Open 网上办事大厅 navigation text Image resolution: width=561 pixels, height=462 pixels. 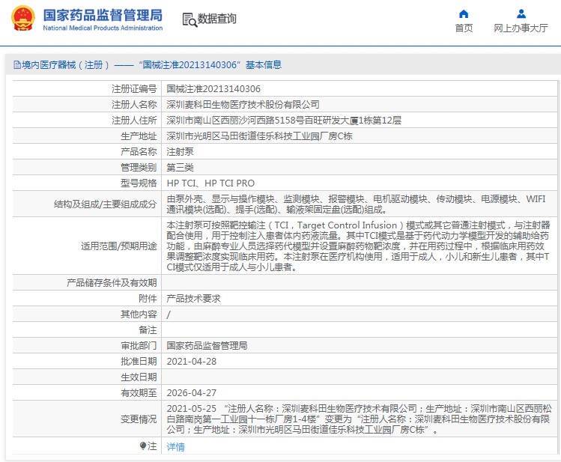tap(521, 28)
